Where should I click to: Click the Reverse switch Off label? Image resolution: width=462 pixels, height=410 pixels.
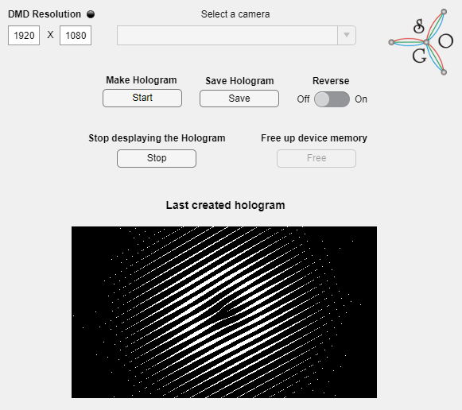(303, 99)
